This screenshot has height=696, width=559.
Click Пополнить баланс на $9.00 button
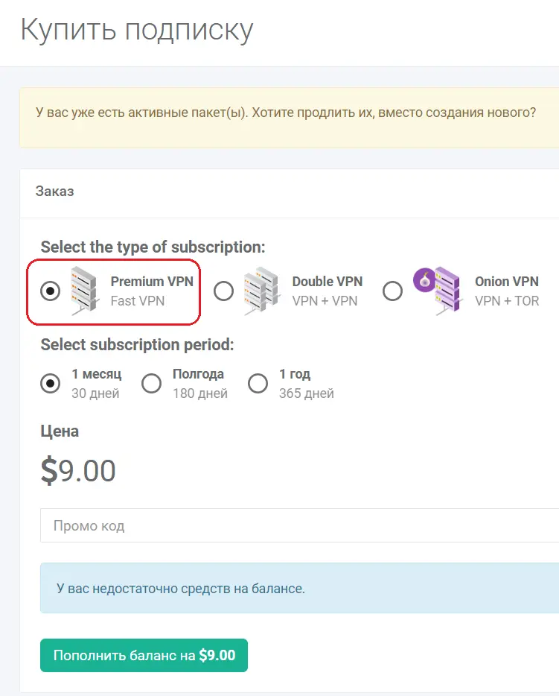[144, 655]
